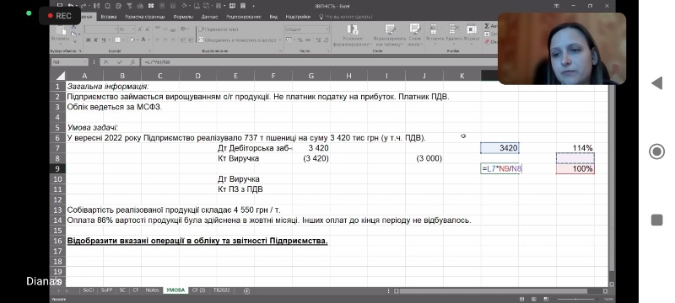Open the Fill Color dropdown arrow
Viewport: 675px width, 303px height.
pyautogui.click(x=138, y=40)
